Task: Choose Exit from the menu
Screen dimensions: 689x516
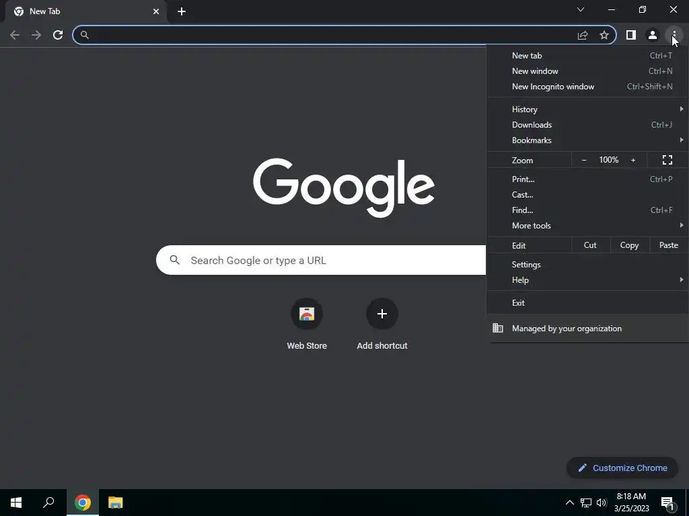Action: [x=587, y=303]
